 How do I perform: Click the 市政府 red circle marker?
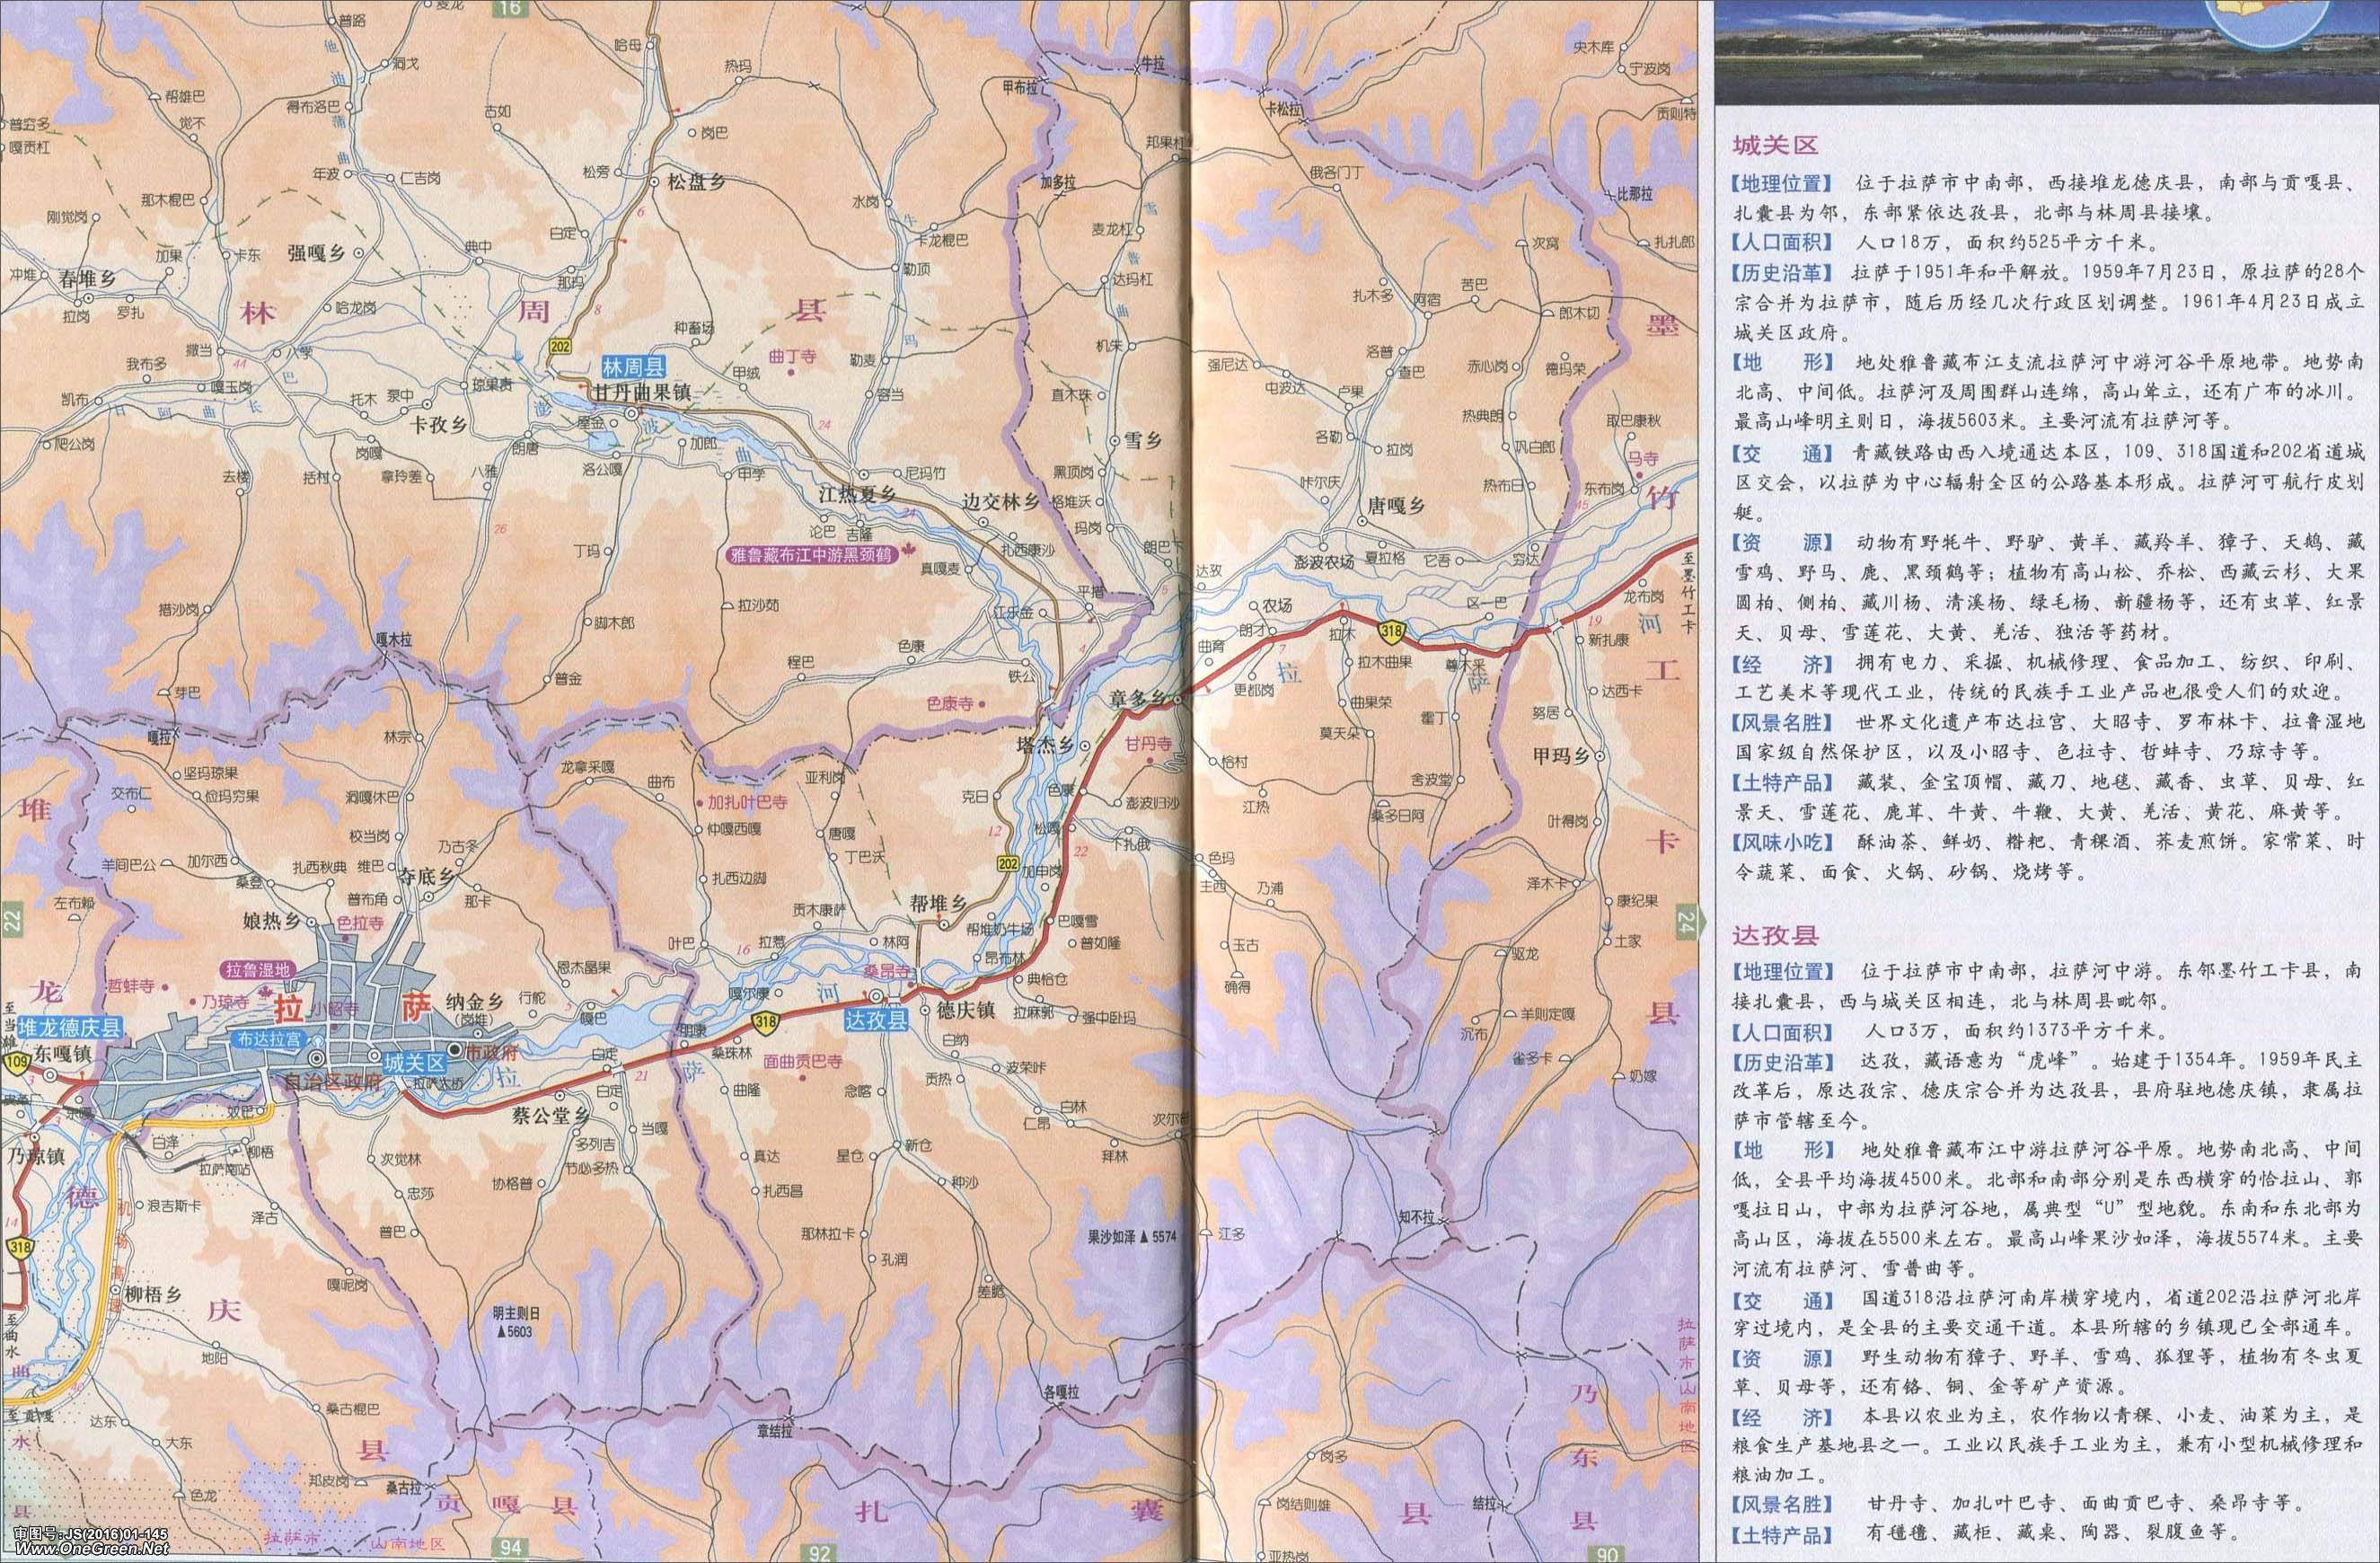tap(455, 1050)
